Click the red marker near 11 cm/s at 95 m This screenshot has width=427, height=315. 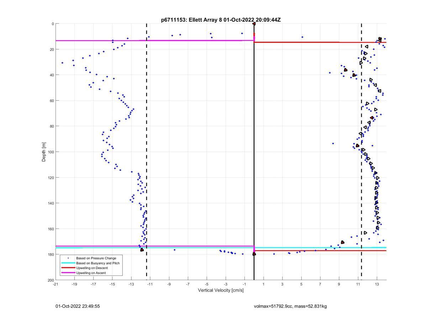coord(358,146)
